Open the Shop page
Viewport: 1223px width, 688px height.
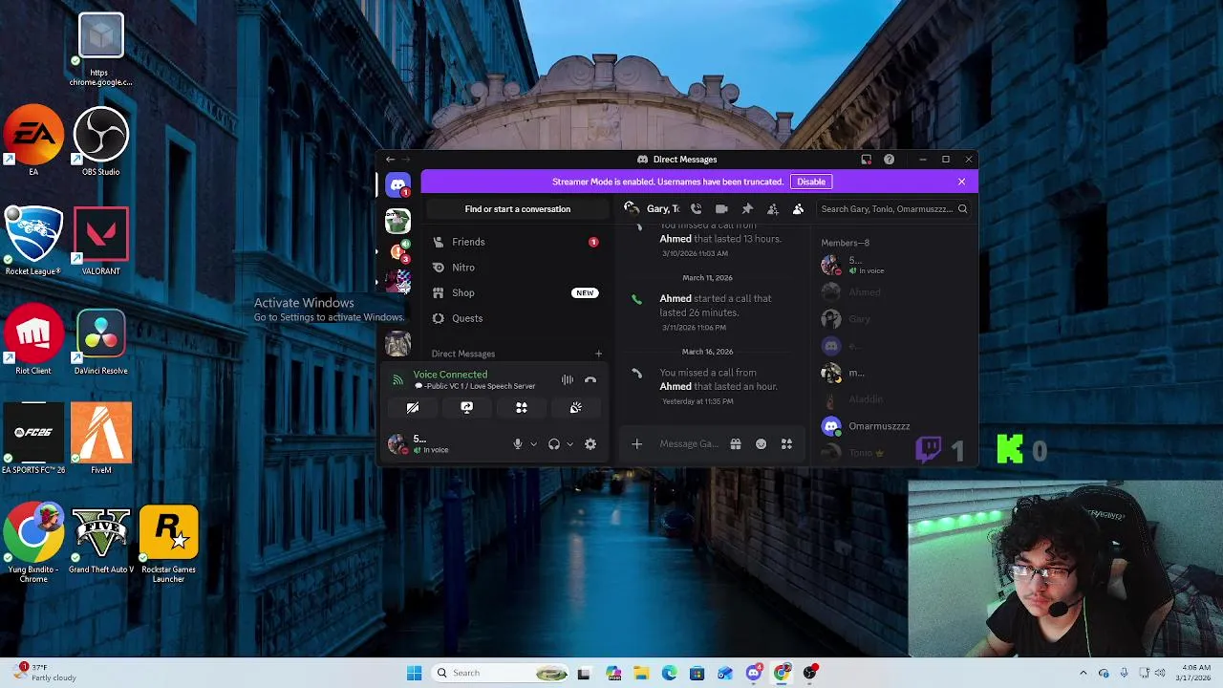click(x=516, y=292)
